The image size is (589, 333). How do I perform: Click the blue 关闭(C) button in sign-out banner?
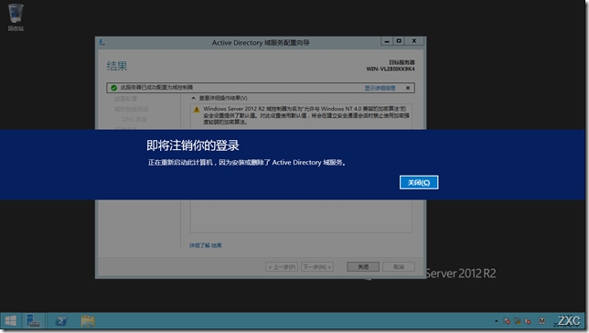pos(419,182)
